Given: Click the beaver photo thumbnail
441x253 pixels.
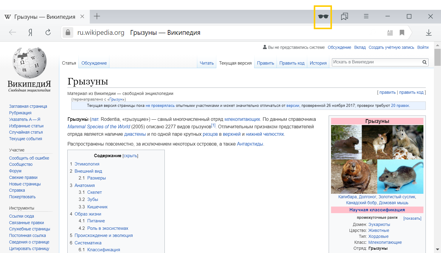Looking at the screenshot, I should click(354, 177).
